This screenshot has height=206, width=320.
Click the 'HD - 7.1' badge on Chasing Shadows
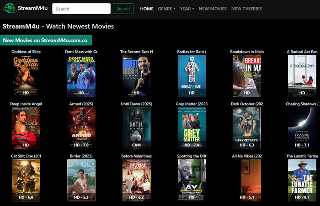(302, 145)
